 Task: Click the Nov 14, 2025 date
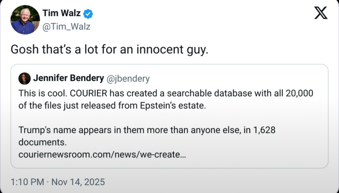pos(77,182)
